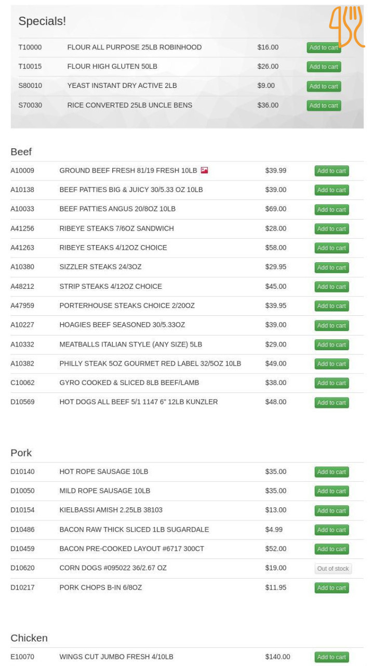Viewport: 374px width, 666px height.
Task: Click Out of stock button for Corn Dogs
Action: tap(333, 569)
